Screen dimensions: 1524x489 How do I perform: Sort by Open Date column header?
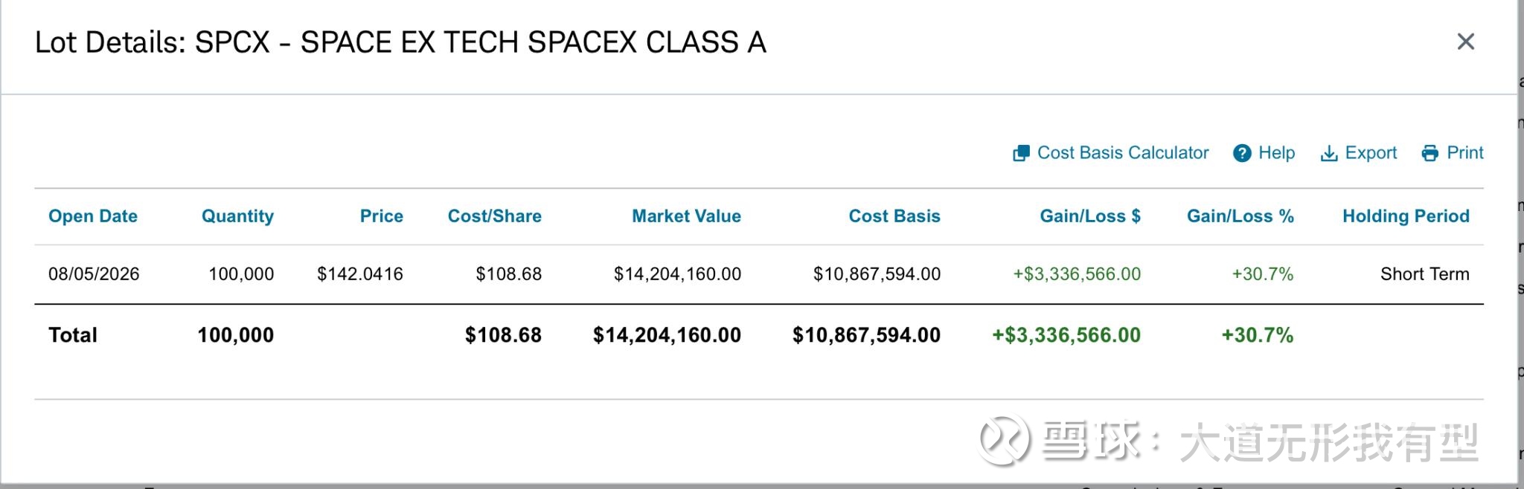coord(93,216)
